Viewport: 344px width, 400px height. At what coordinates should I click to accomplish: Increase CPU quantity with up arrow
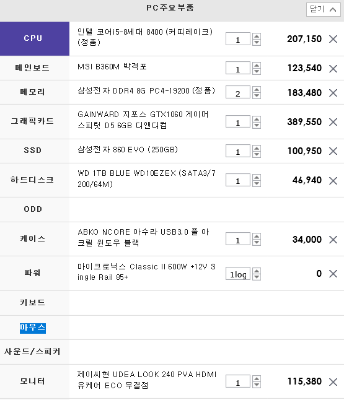(257, 36)
